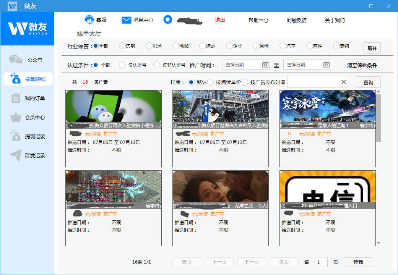398x275 pixels.
Task: Go to 接单赚钱 in the sidebar
Action: pos(28,79)
